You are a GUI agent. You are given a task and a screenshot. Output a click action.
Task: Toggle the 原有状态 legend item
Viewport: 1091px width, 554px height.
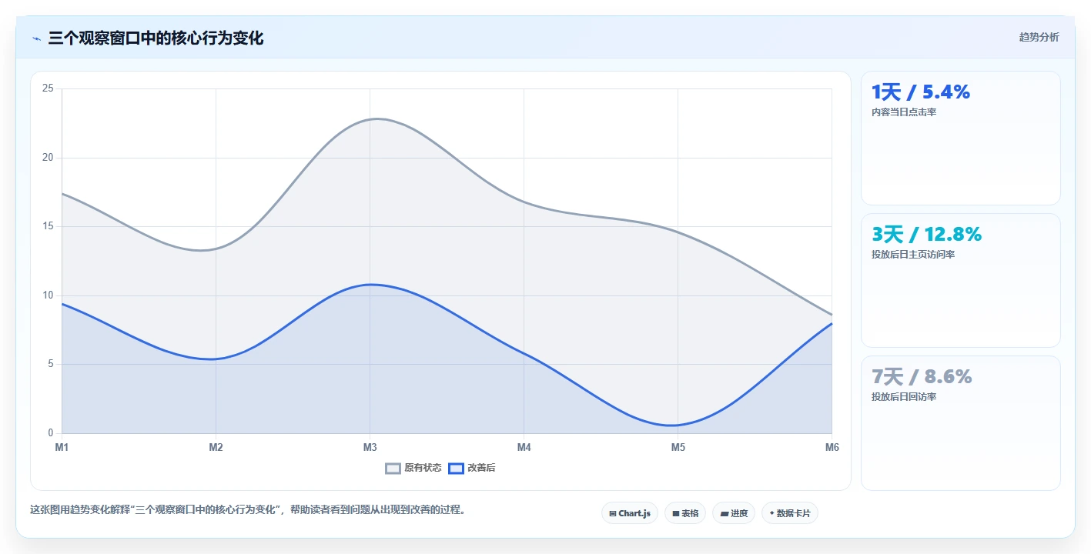point(413,468)
